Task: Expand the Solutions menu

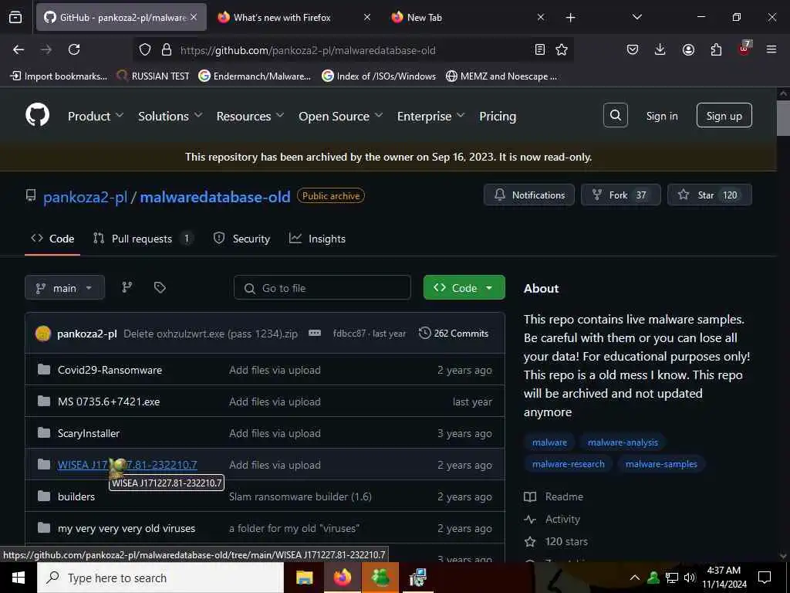Action: pyautogui.click(x=170, y=116)
